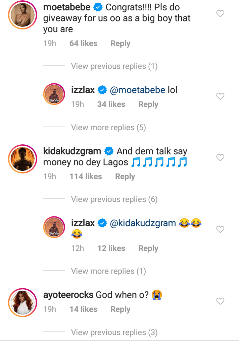Expand "View more replies (5)"

108,127
